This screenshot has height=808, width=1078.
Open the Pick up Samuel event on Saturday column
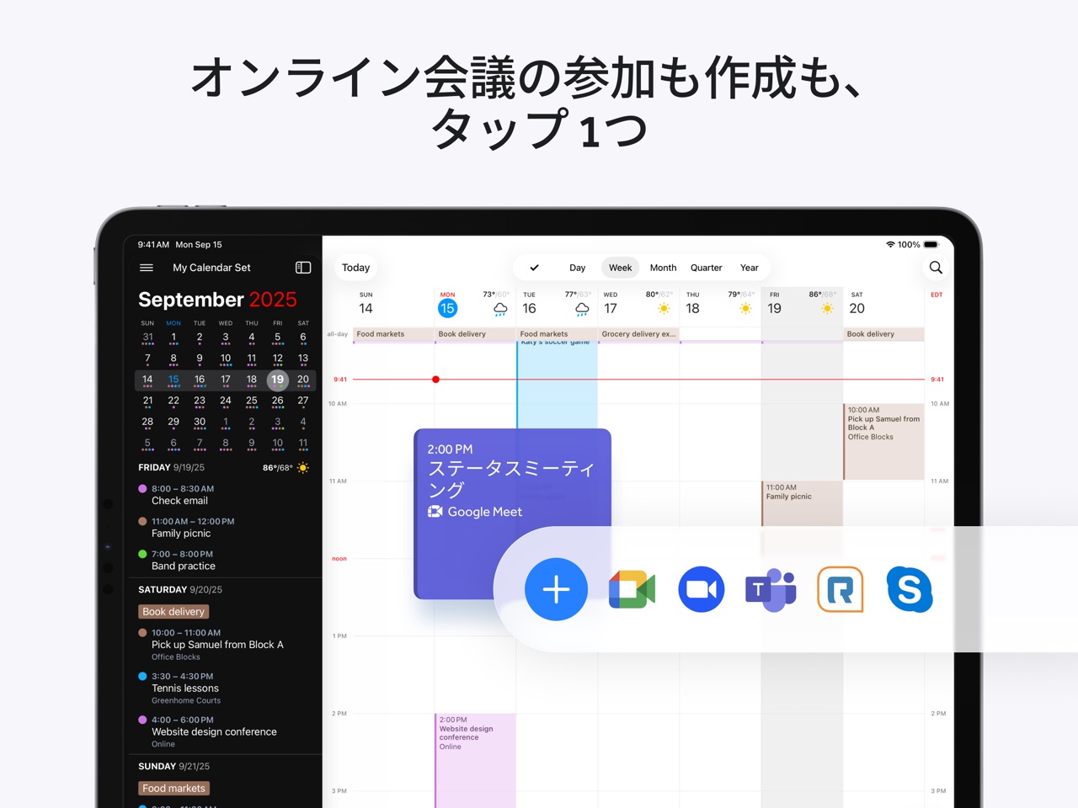pos(883,442)
